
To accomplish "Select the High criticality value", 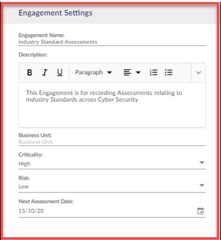I will coord(24,164).
